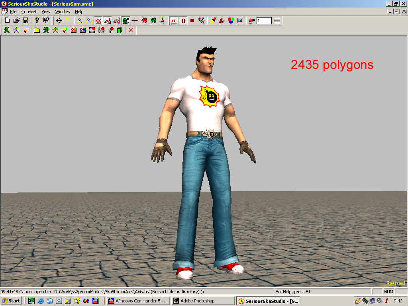Click the skeleton with green plus icon
Viewport: 408px width, 306px height.
pos(55,30)
